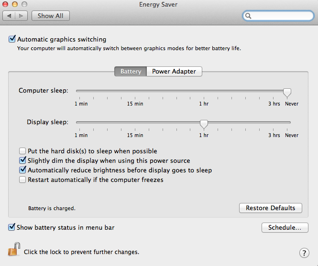Click the magnifying glass search icon
The height and width of the screenshot is (266, 318).
click(x=248, y=16)
